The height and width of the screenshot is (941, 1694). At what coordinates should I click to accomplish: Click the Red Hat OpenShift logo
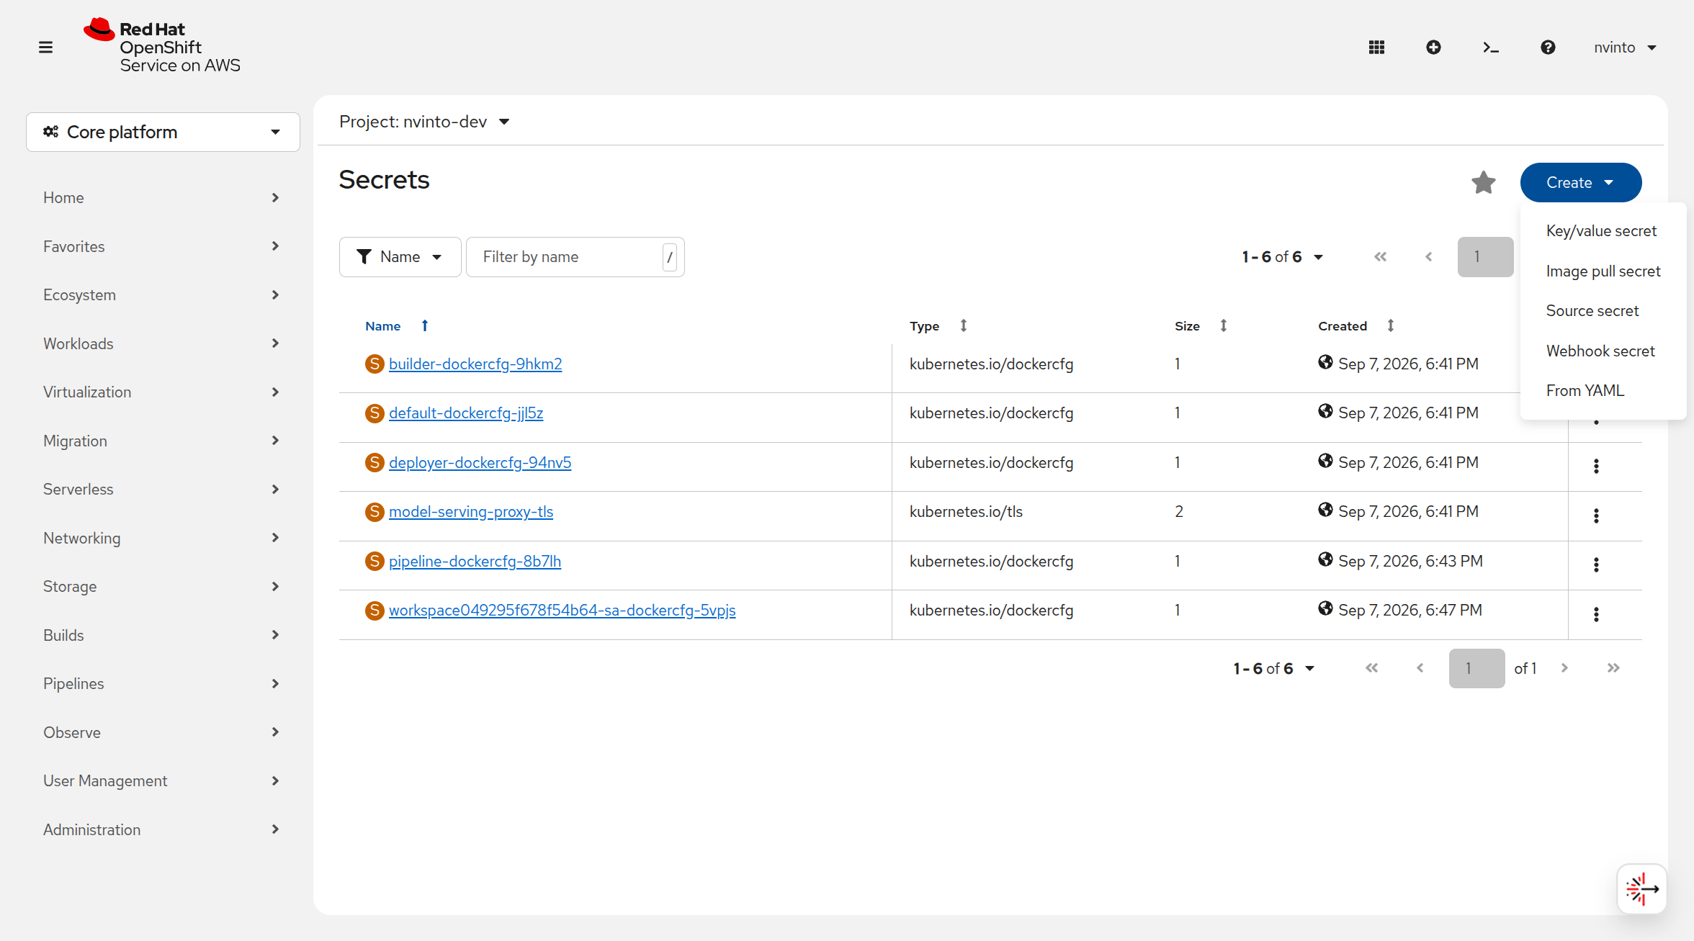point(162,46)
